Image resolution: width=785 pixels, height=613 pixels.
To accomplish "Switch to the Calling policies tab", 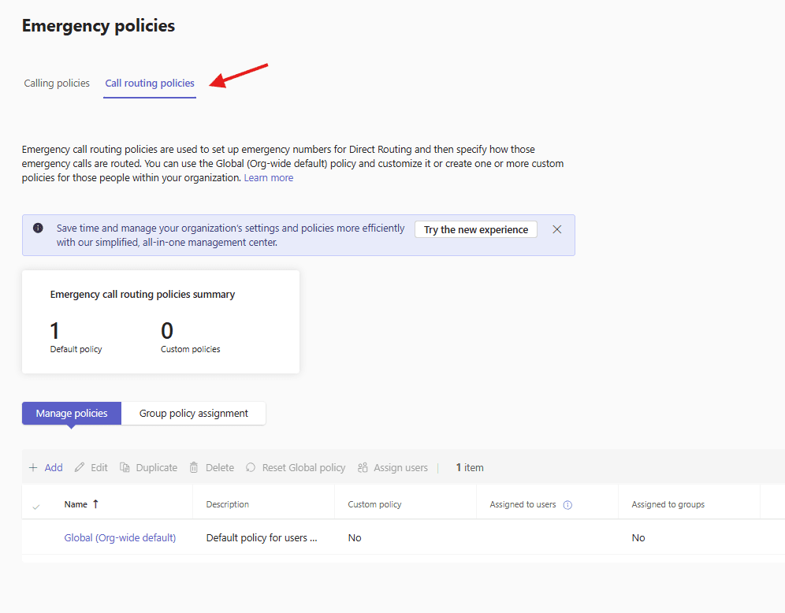I will pyautogui.click(x=57, y=84).
